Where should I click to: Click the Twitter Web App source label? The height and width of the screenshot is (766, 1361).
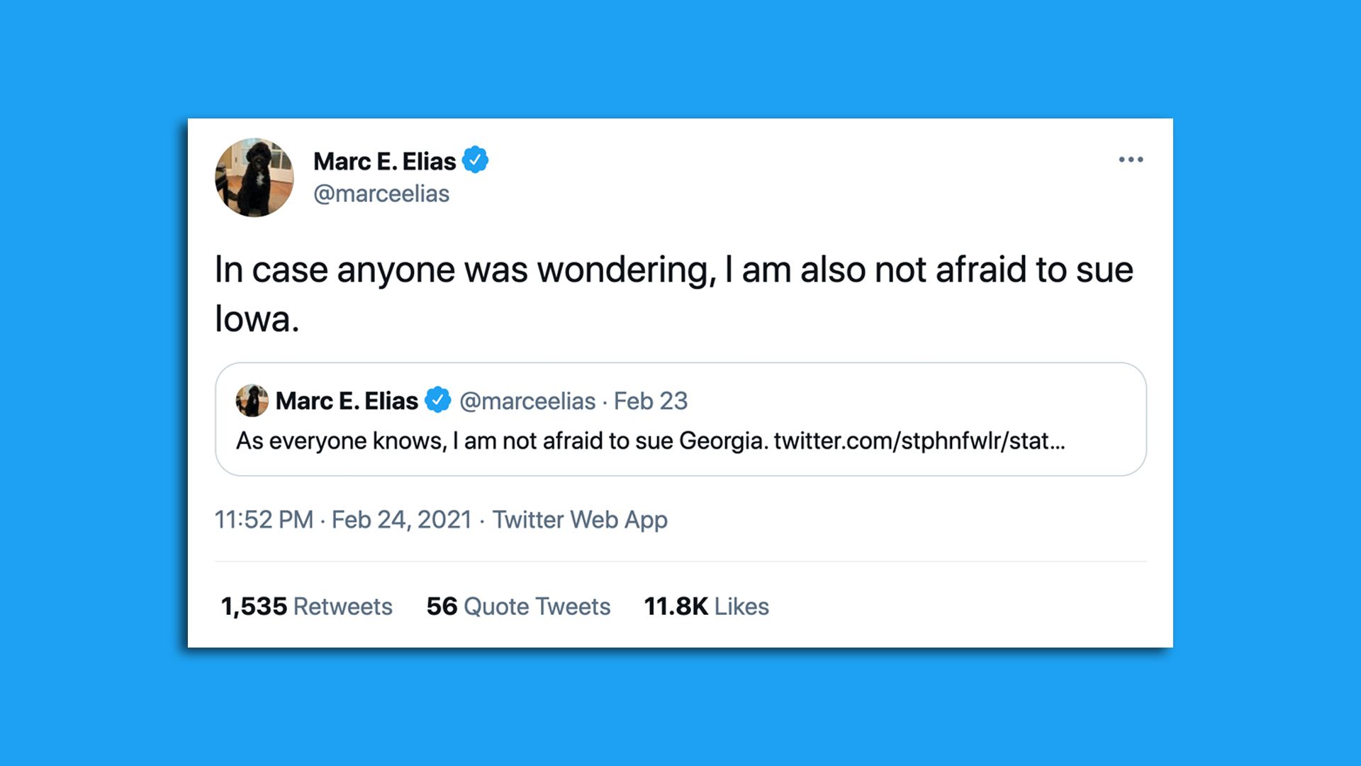pyautogui.click(x=581, y=520)
